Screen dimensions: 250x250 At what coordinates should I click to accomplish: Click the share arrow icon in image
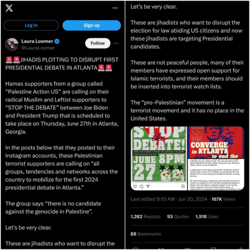(x=148, y=186)
